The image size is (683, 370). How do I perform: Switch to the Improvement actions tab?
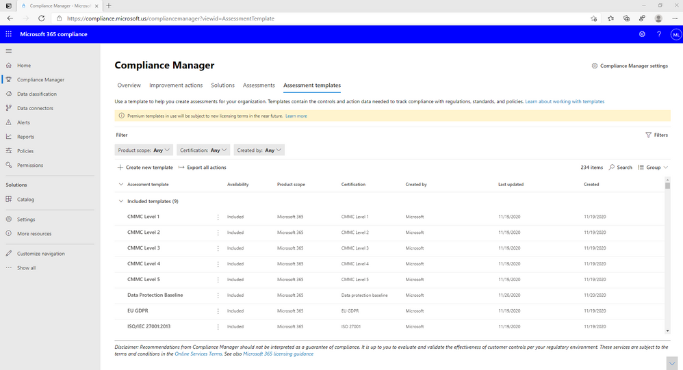176,85
